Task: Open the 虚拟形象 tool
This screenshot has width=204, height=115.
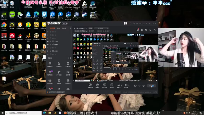Action: (x=50, y=82)
